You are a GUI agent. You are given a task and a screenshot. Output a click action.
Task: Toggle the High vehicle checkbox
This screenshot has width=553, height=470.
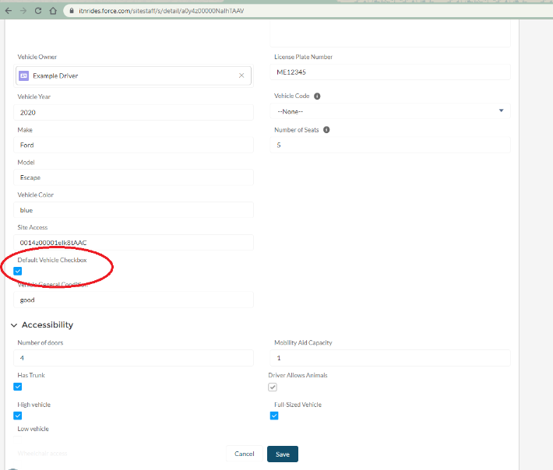click(18, 416)
